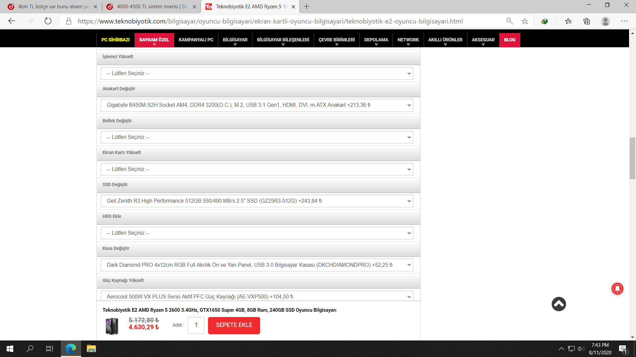Open the Ekran Kartı Yükselt dropdown
The height and width of the screenshot is (357, 636).
coord(257,169)
